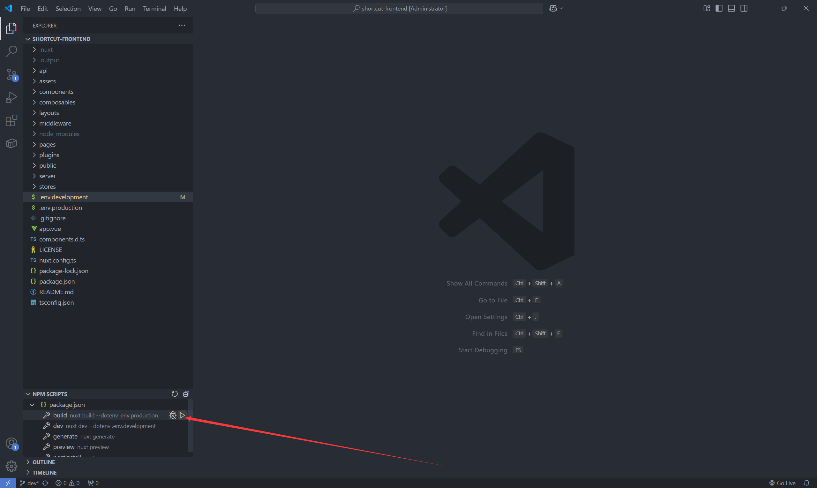Expand the components folder
Screen dimensions: 817x488
108,91
